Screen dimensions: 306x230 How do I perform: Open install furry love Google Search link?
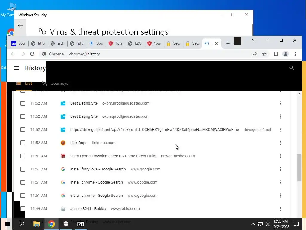click(98, 169)
